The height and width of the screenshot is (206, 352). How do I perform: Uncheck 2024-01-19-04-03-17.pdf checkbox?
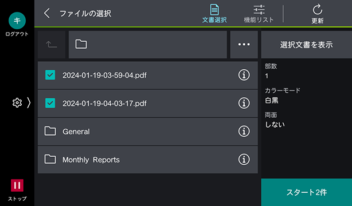pos(50,103)
